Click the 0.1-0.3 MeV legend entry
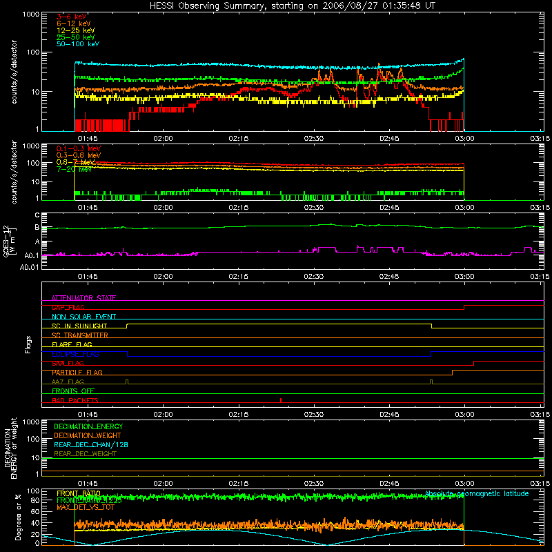 pos(79,148)
